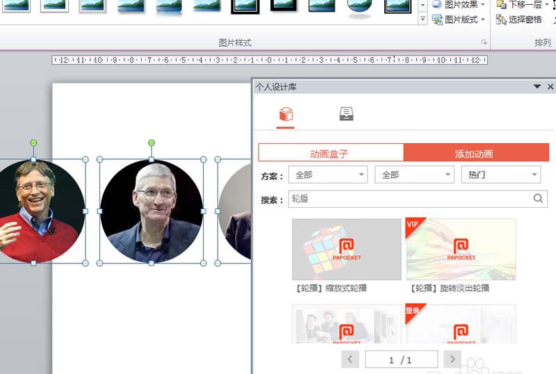This screenshot has width=556, height=374.
Task: Open 个人设计库 panel options arrow
Action: tap(537, 87)
